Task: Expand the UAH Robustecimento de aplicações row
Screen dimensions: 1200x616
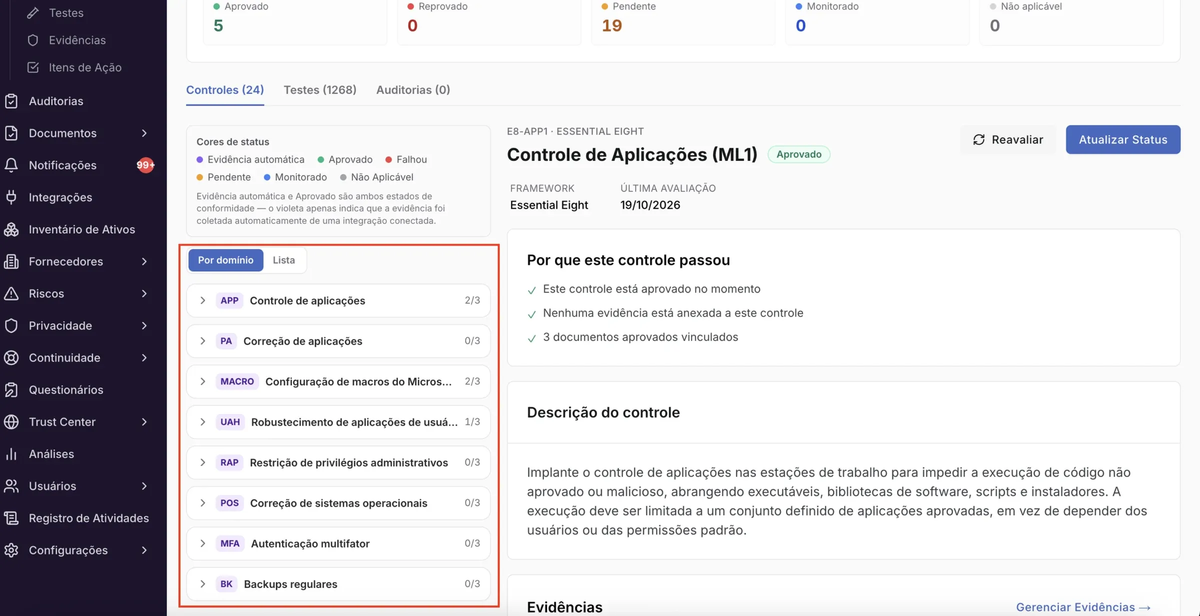Action: (x=338, y=422)
